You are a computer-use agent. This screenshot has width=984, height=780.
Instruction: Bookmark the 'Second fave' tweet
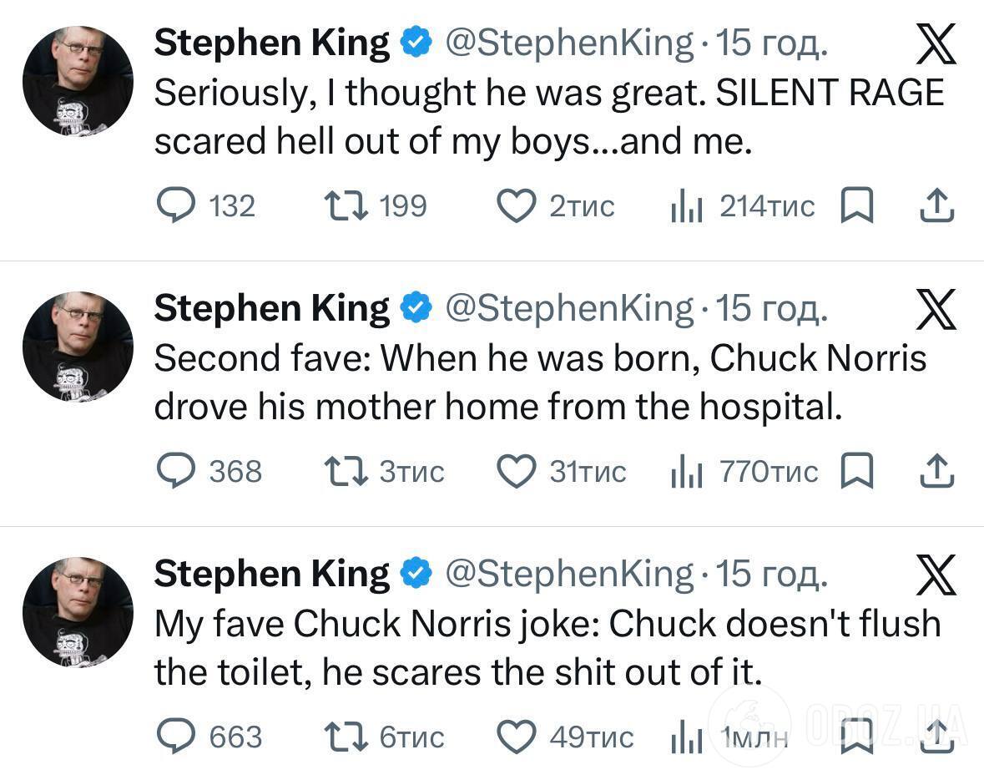pyautogui.click(x=856, y=472)
